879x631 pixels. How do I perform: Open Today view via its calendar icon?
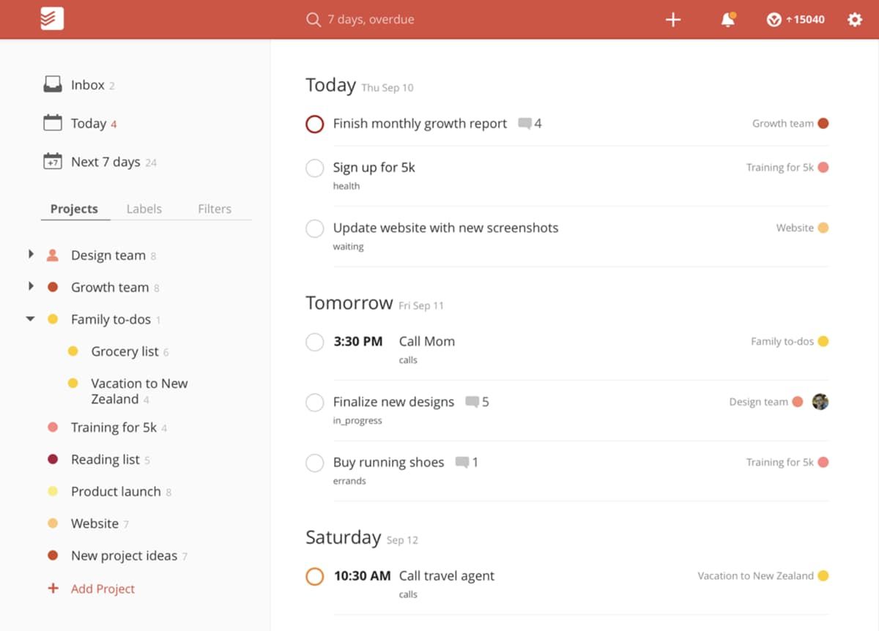click(x=51, y=122)
